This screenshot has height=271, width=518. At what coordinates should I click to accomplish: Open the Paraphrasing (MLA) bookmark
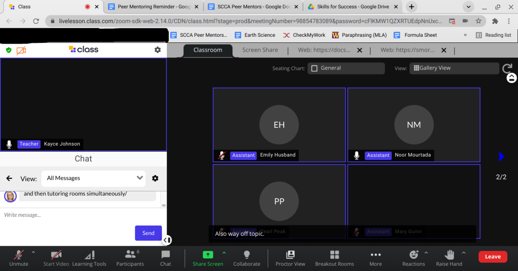pyautogui.click(x=359, y=35)
